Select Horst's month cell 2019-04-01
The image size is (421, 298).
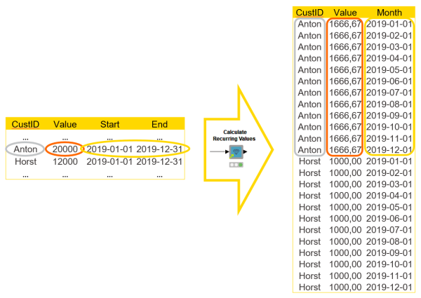click(389, 196)
